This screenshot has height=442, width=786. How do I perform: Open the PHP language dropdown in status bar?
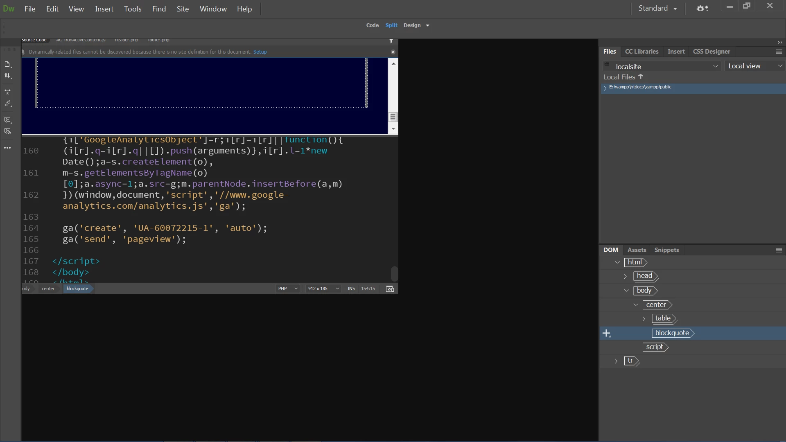click(x=288, y=289)
